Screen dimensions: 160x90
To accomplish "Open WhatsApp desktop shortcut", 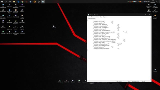I will pyautogui.click(x=3, y=32).
